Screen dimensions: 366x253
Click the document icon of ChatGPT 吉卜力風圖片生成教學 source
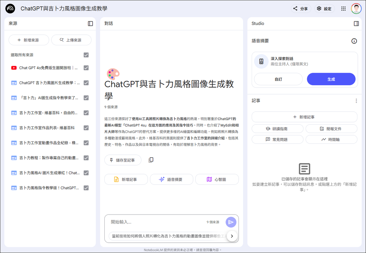pyautogui.click(x=14, y=83)
